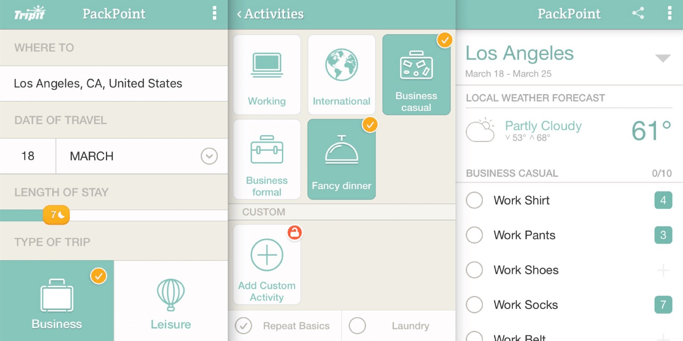Toggle the Fancy dinner activity
Screen dimensions: 683x341
coord(341,160)
